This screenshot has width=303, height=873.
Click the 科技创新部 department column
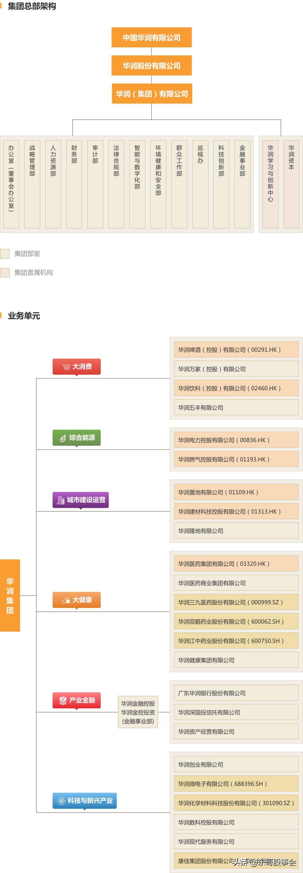coord(221,184)
